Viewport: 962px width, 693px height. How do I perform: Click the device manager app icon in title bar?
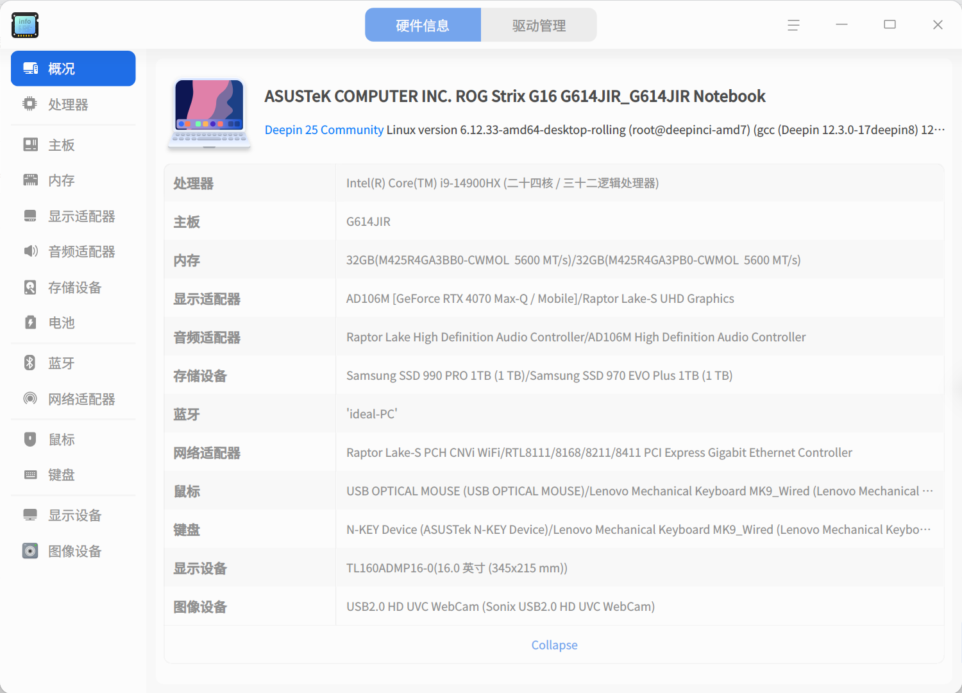click(25, 25)
